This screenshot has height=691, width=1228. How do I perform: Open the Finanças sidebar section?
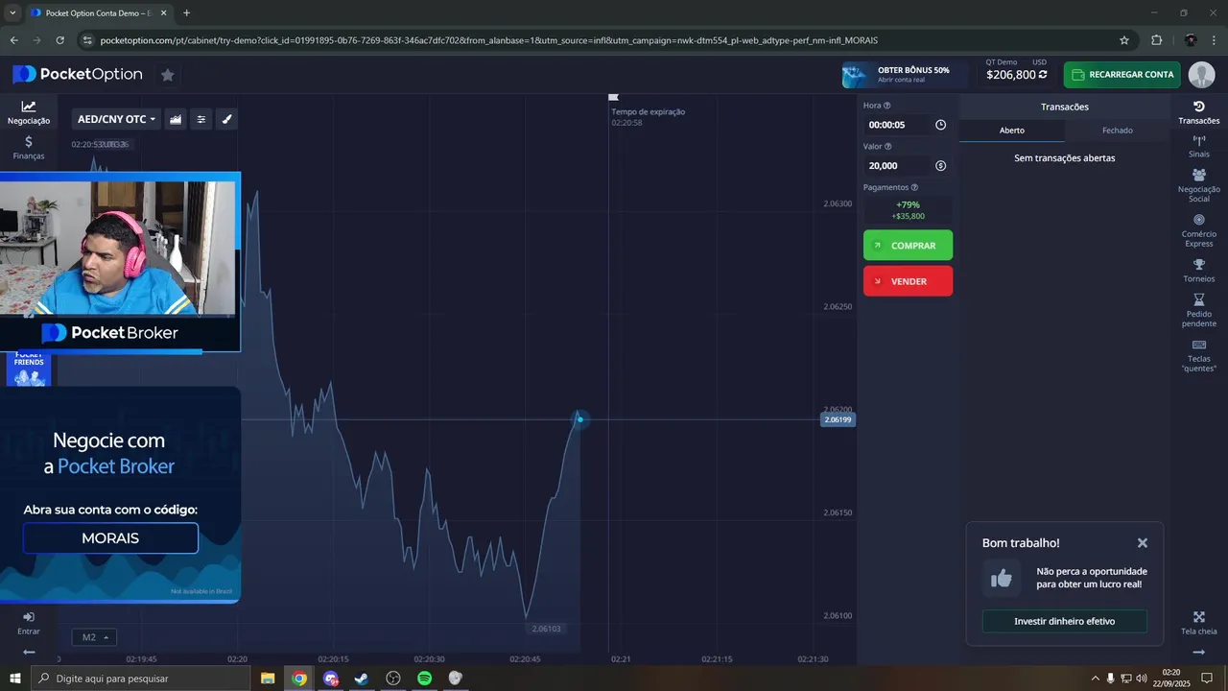(x=29, y=147)
